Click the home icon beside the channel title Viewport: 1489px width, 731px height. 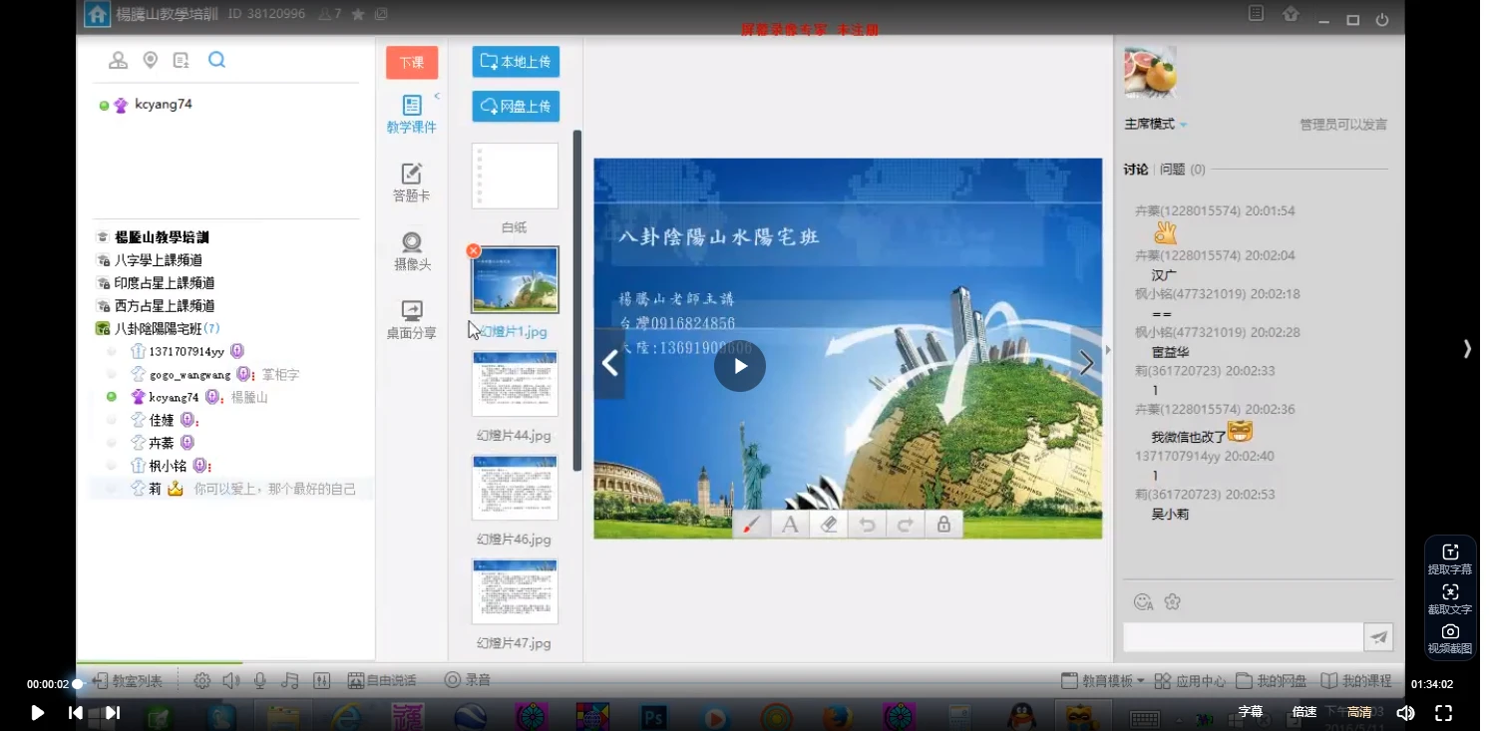(97, 14)
